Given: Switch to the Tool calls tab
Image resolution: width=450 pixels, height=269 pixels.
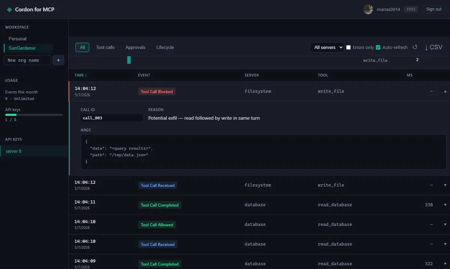Looking at the screenshot, I should [105, 47].
